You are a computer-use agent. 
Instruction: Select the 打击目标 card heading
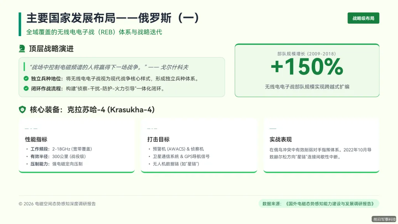coord(158,140)
